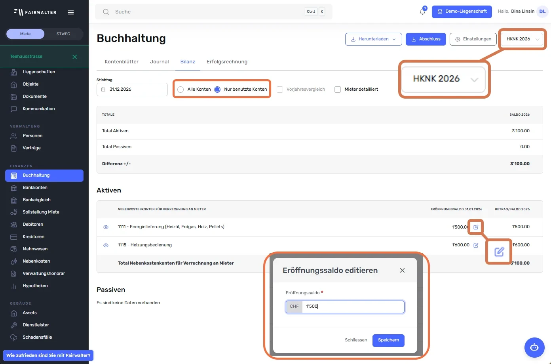
Task: Open the Fairwalter satisfaction feedback banner
Action: (48, 355)
